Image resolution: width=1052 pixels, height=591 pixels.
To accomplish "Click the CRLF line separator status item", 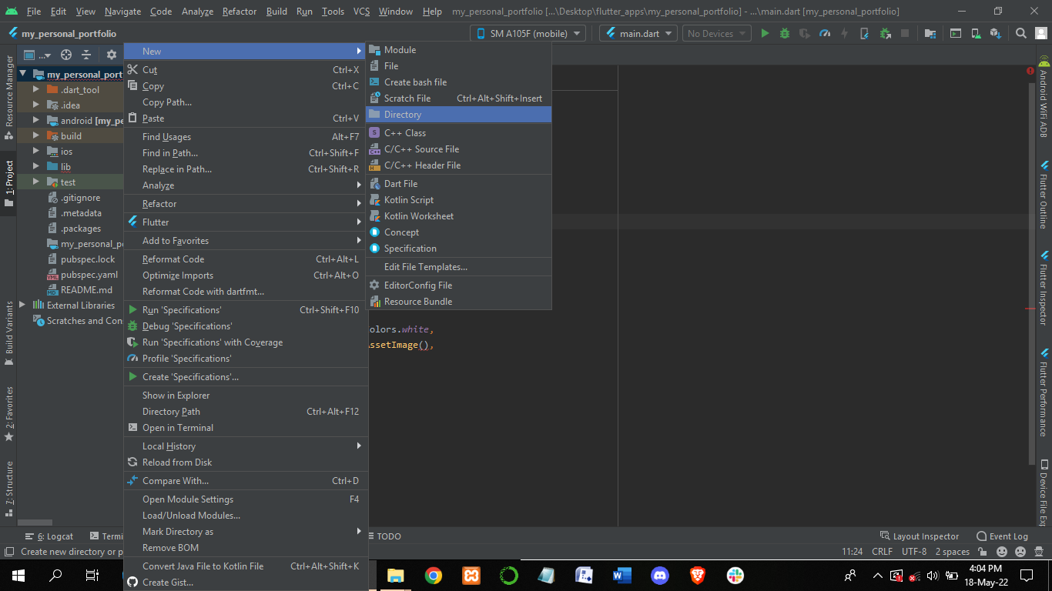I will click(882, 552).
